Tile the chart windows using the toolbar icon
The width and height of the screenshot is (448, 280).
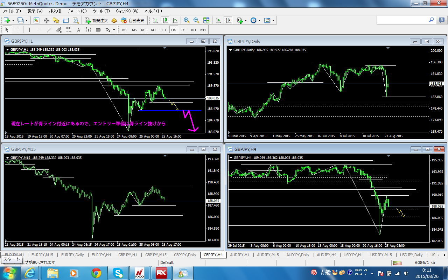point(206,20)
